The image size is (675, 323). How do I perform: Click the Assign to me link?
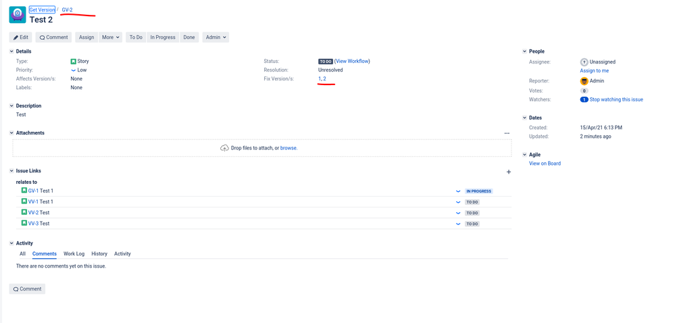coord(595,71)
